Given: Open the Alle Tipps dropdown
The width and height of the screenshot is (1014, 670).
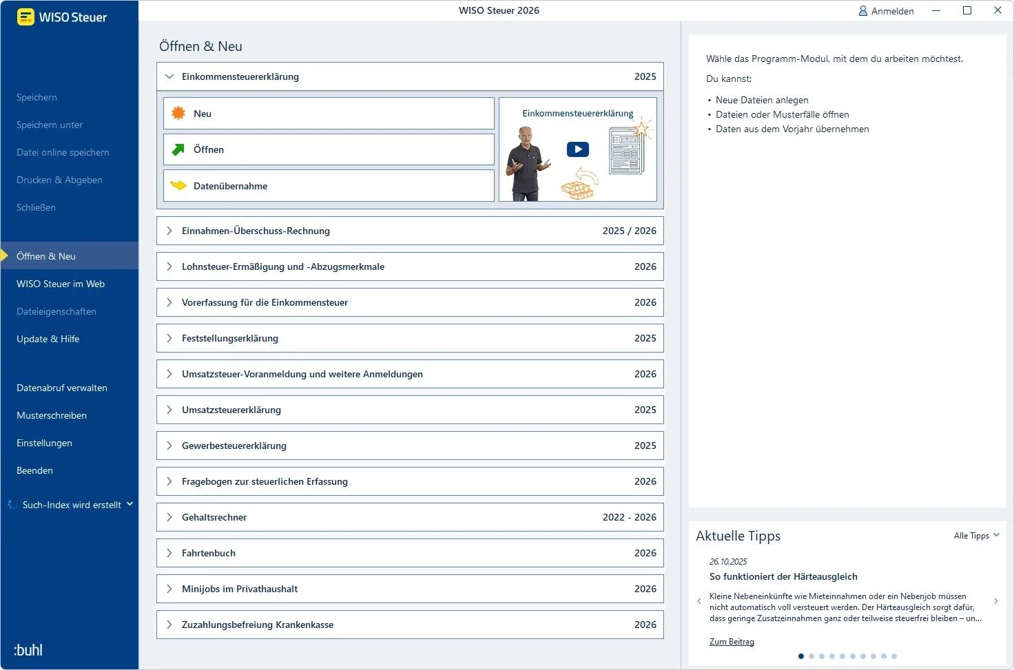Looking at the screenshot, I should (x=976, y=536).
